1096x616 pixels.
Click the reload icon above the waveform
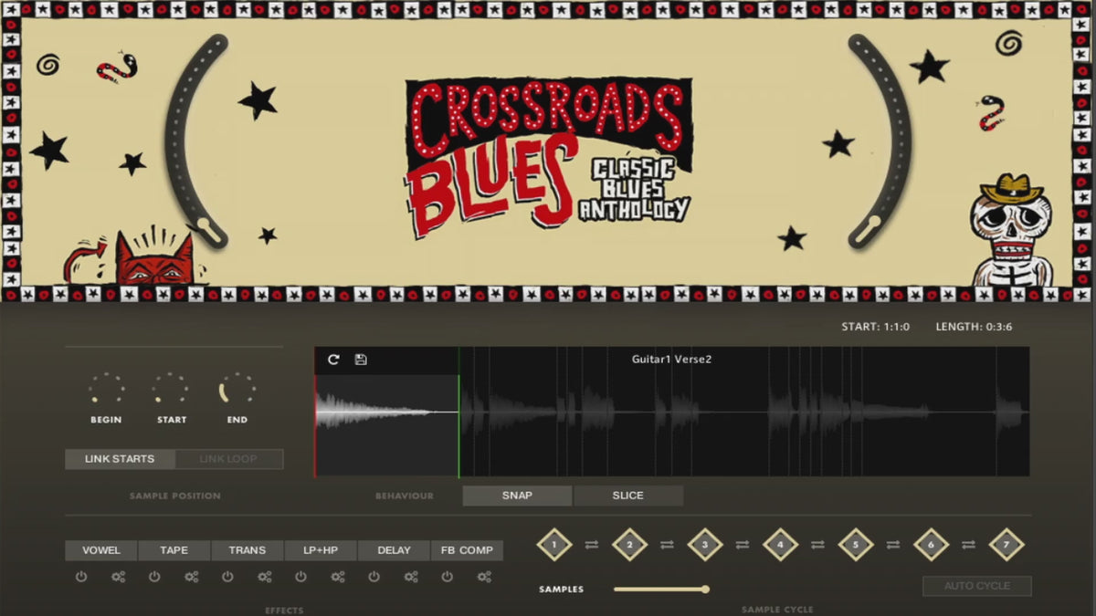333,360
